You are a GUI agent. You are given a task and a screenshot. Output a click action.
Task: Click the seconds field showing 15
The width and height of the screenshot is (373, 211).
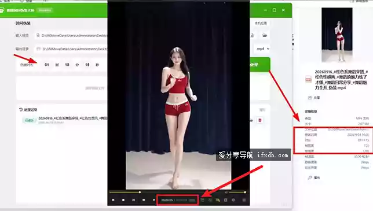[x=87, y=65]
